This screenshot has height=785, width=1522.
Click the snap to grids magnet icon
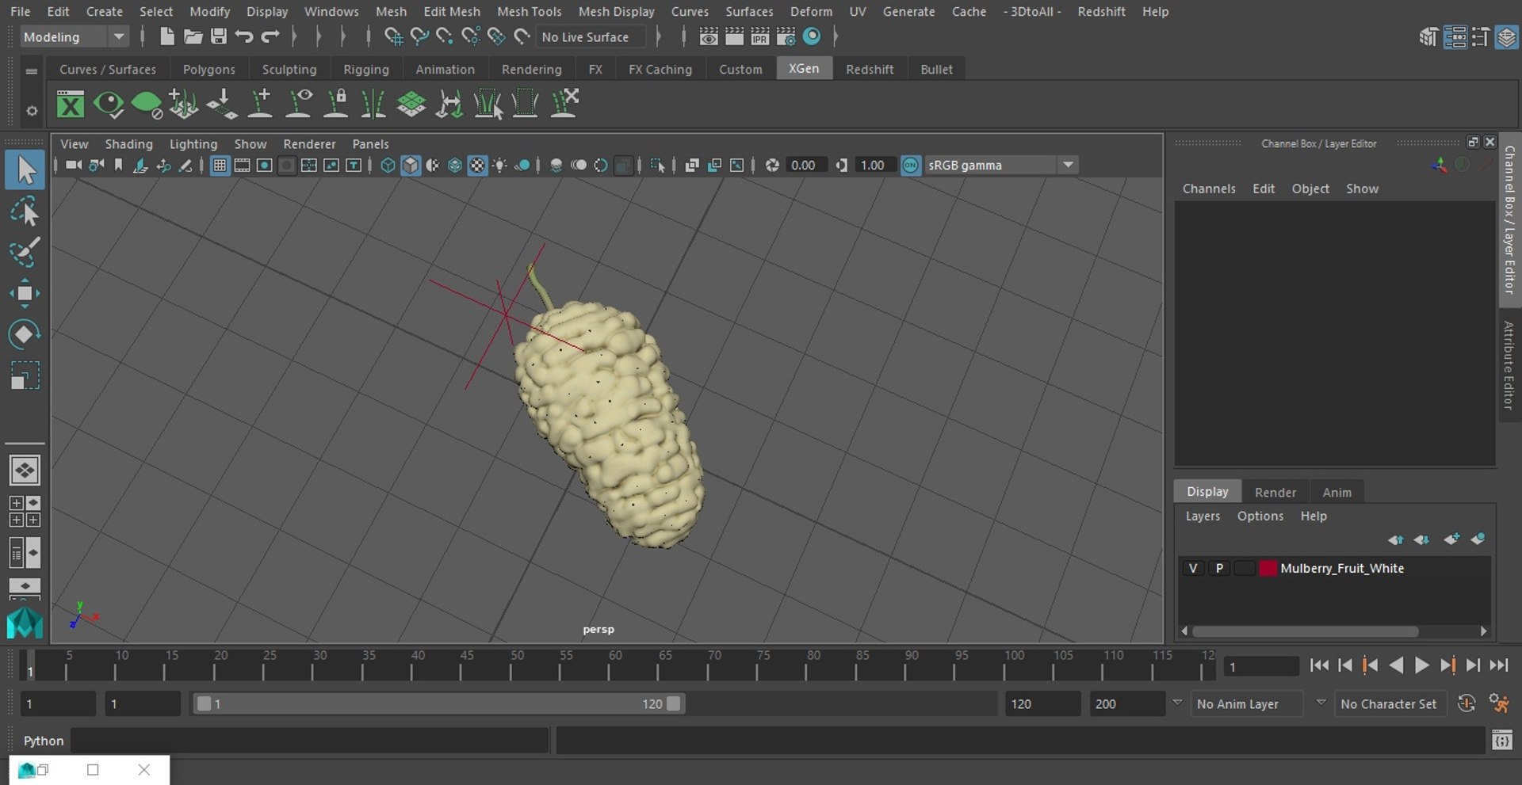pos(393,36)
